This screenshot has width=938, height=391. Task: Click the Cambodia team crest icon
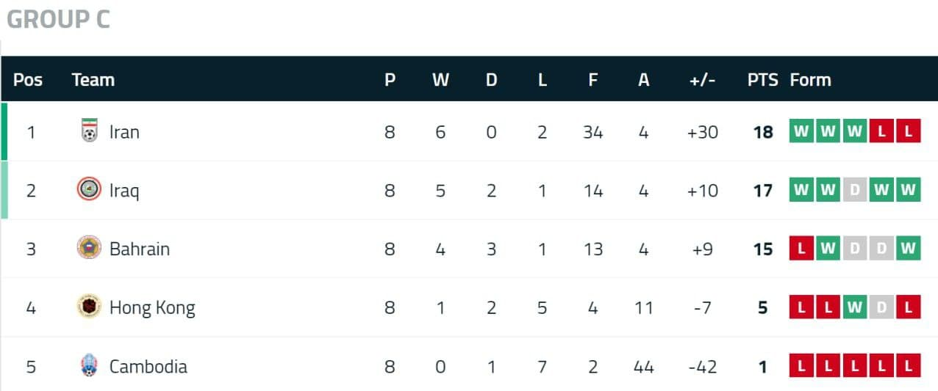(89, 365)
